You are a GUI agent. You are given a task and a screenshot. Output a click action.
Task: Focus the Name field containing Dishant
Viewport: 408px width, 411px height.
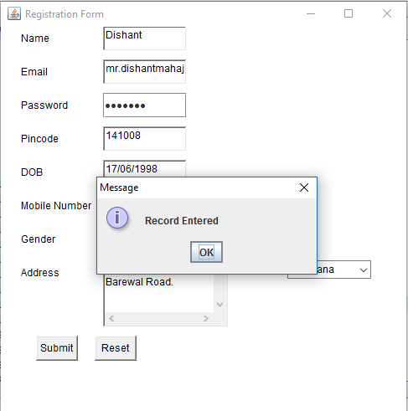144,39
